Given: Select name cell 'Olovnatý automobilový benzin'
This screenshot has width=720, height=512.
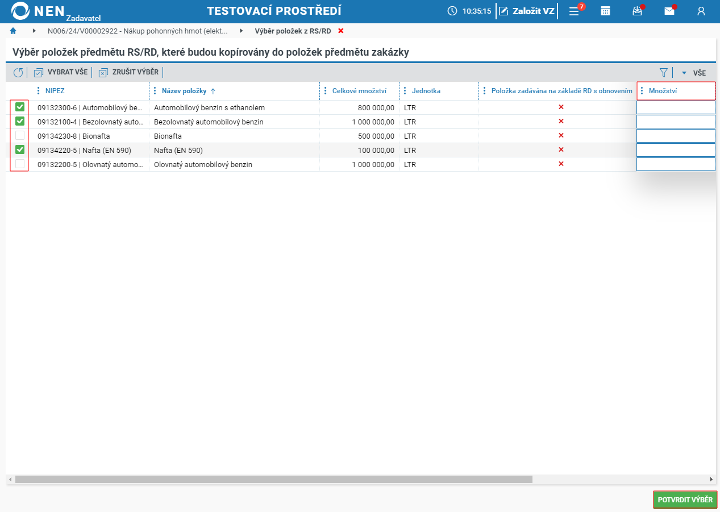Looking at the screenshot, I should [x=234, y=164].
